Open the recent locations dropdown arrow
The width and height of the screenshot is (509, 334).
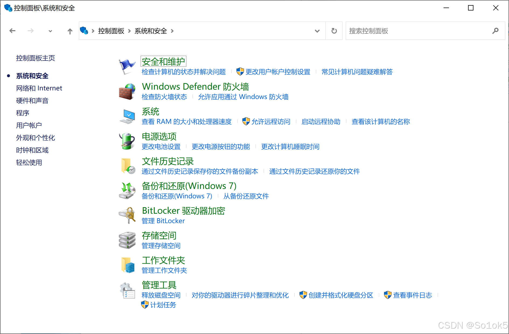[50, 31]
